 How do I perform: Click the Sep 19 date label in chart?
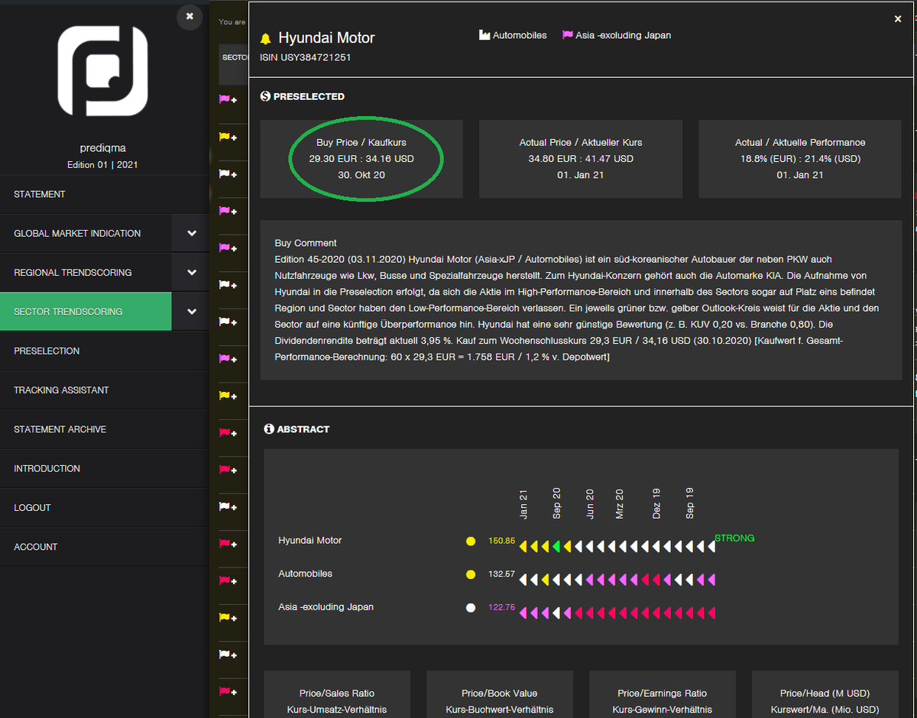coord(690,504)
